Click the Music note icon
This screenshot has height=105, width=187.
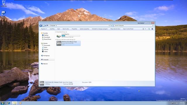[x=43, y=47]
